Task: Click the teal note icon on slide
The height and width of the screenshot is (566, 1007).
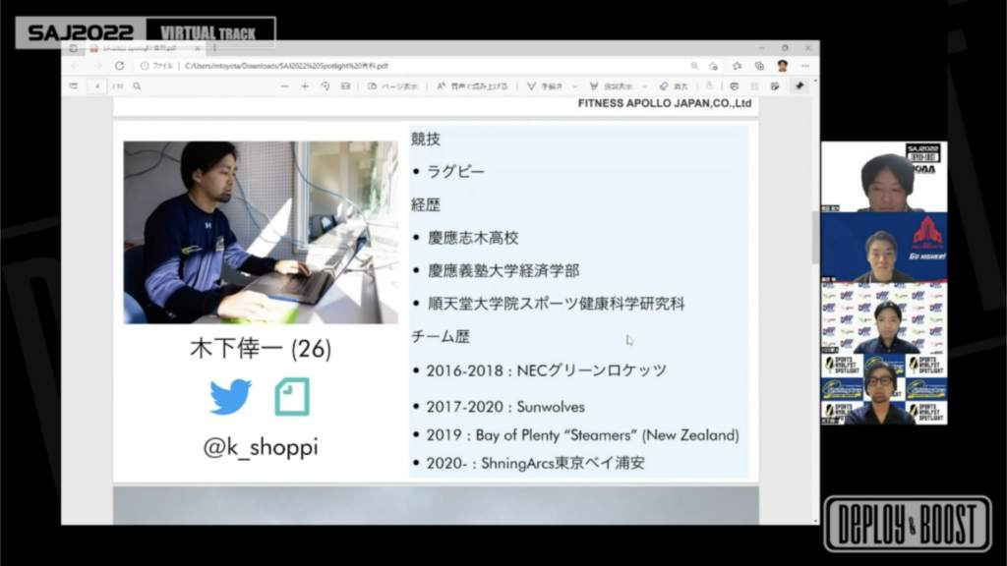Action: pos(292,397)
